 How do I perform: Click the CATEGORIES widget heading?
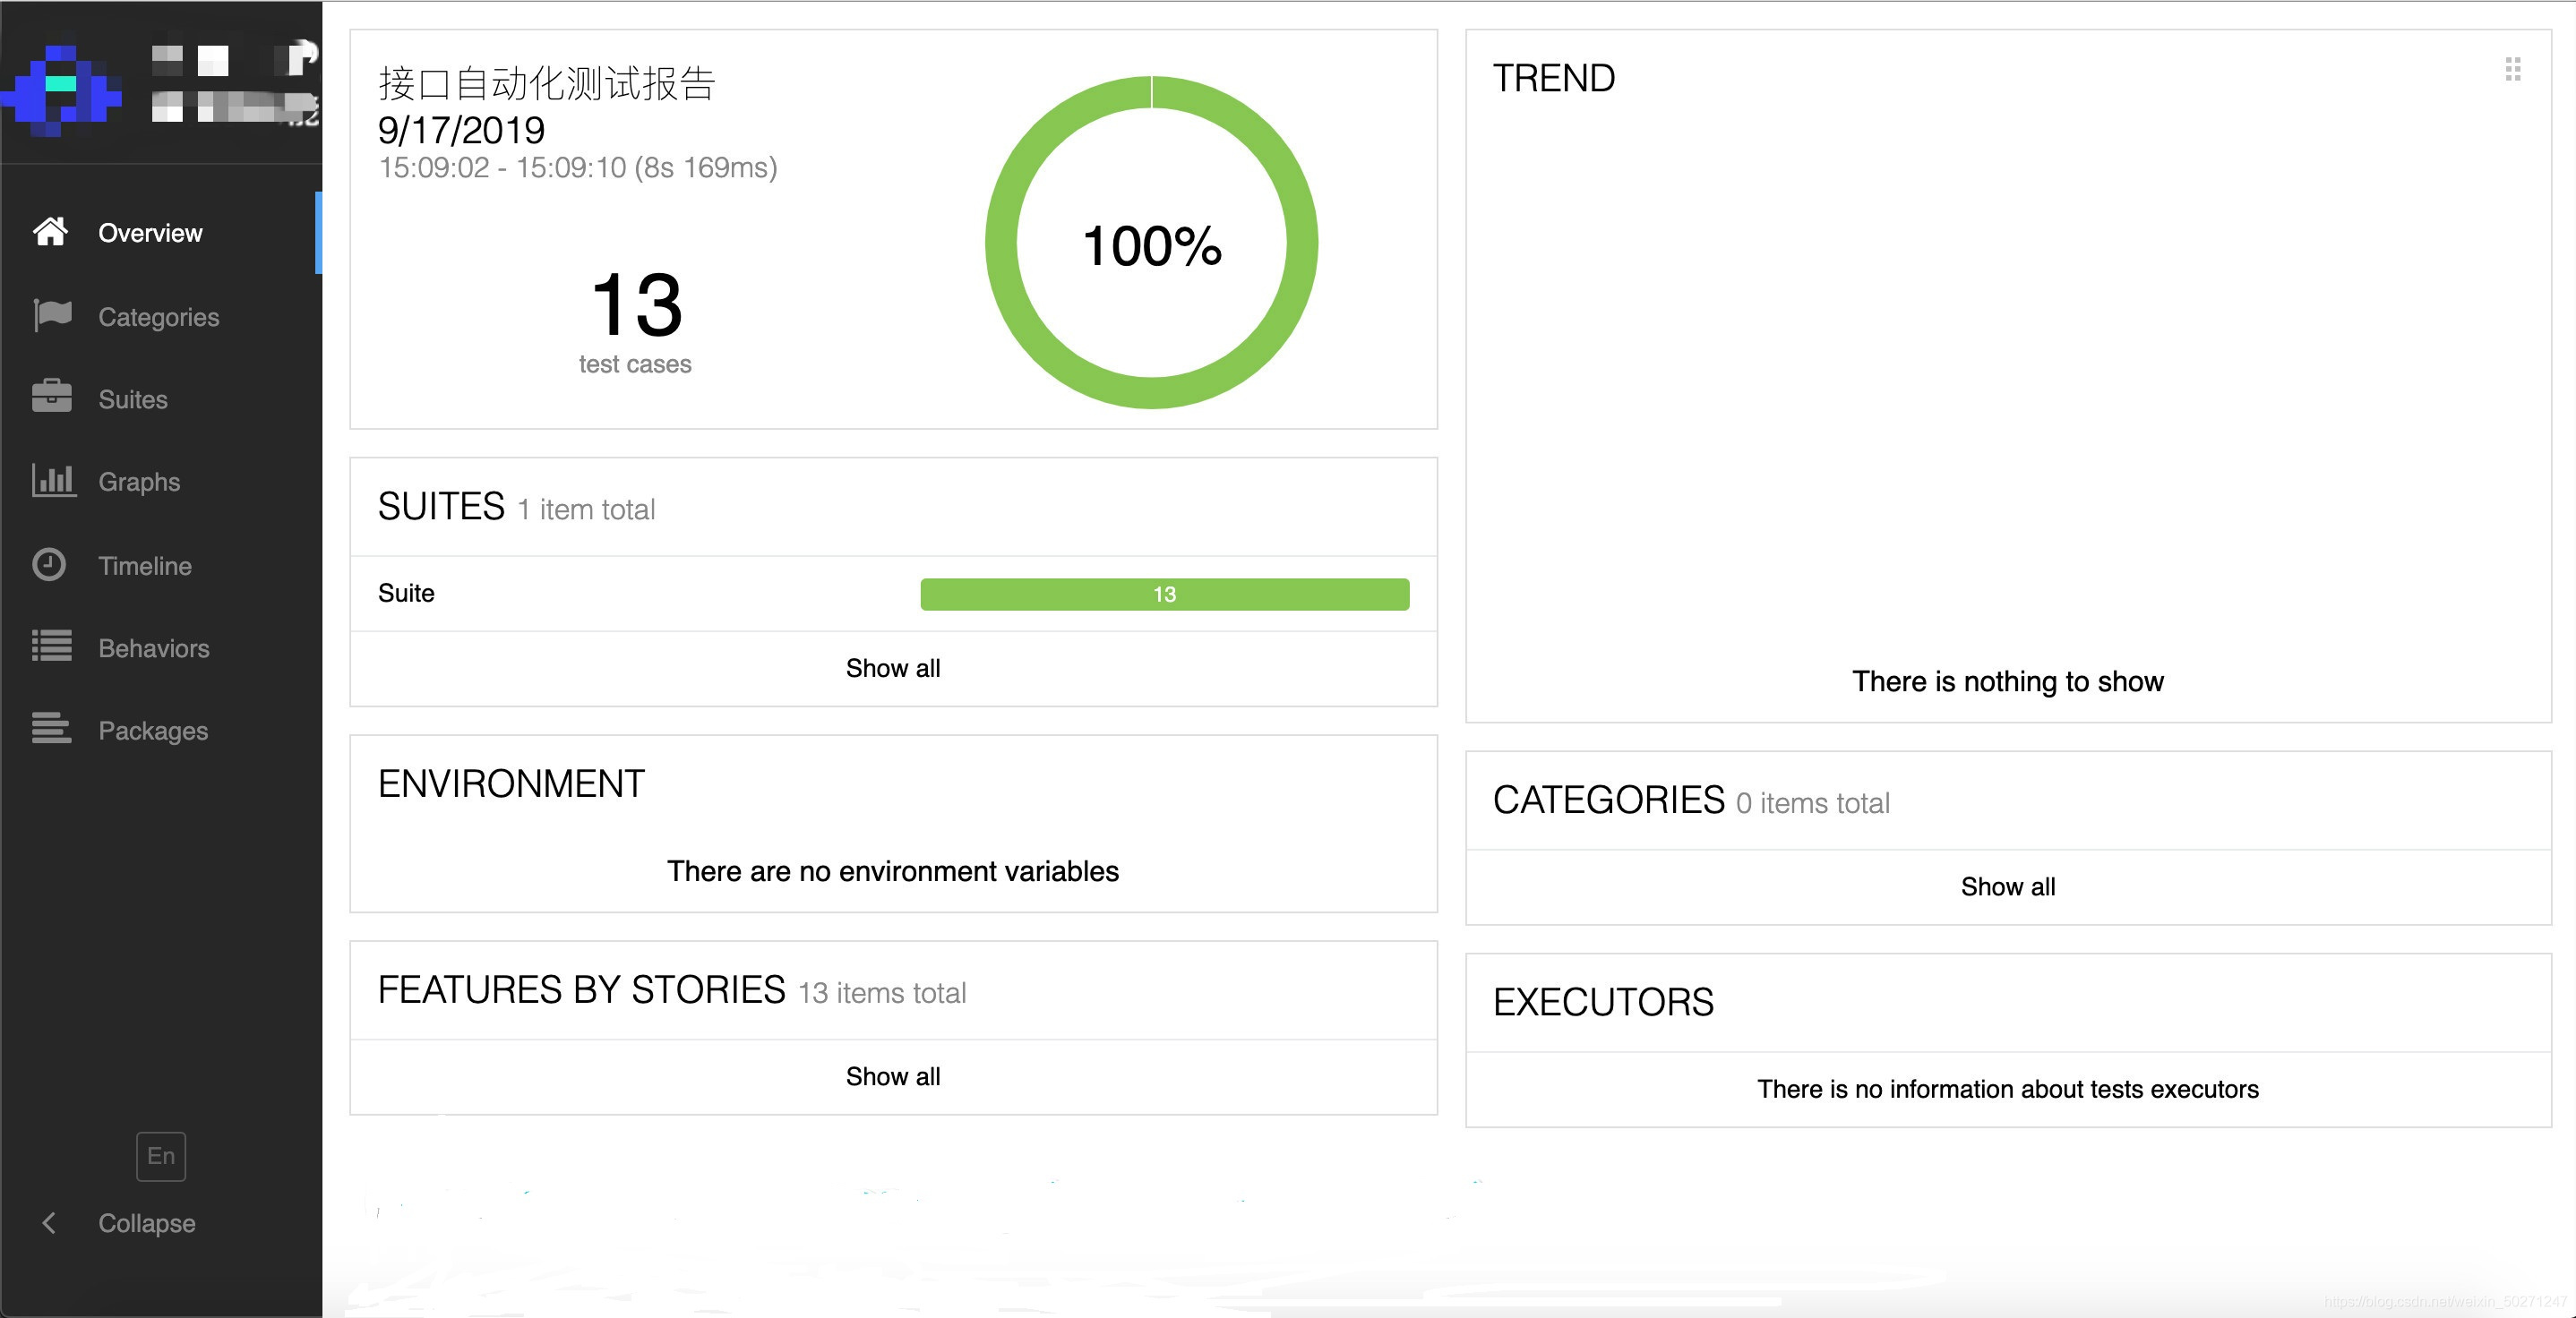pyautogui.click(x=1609, y=800)
